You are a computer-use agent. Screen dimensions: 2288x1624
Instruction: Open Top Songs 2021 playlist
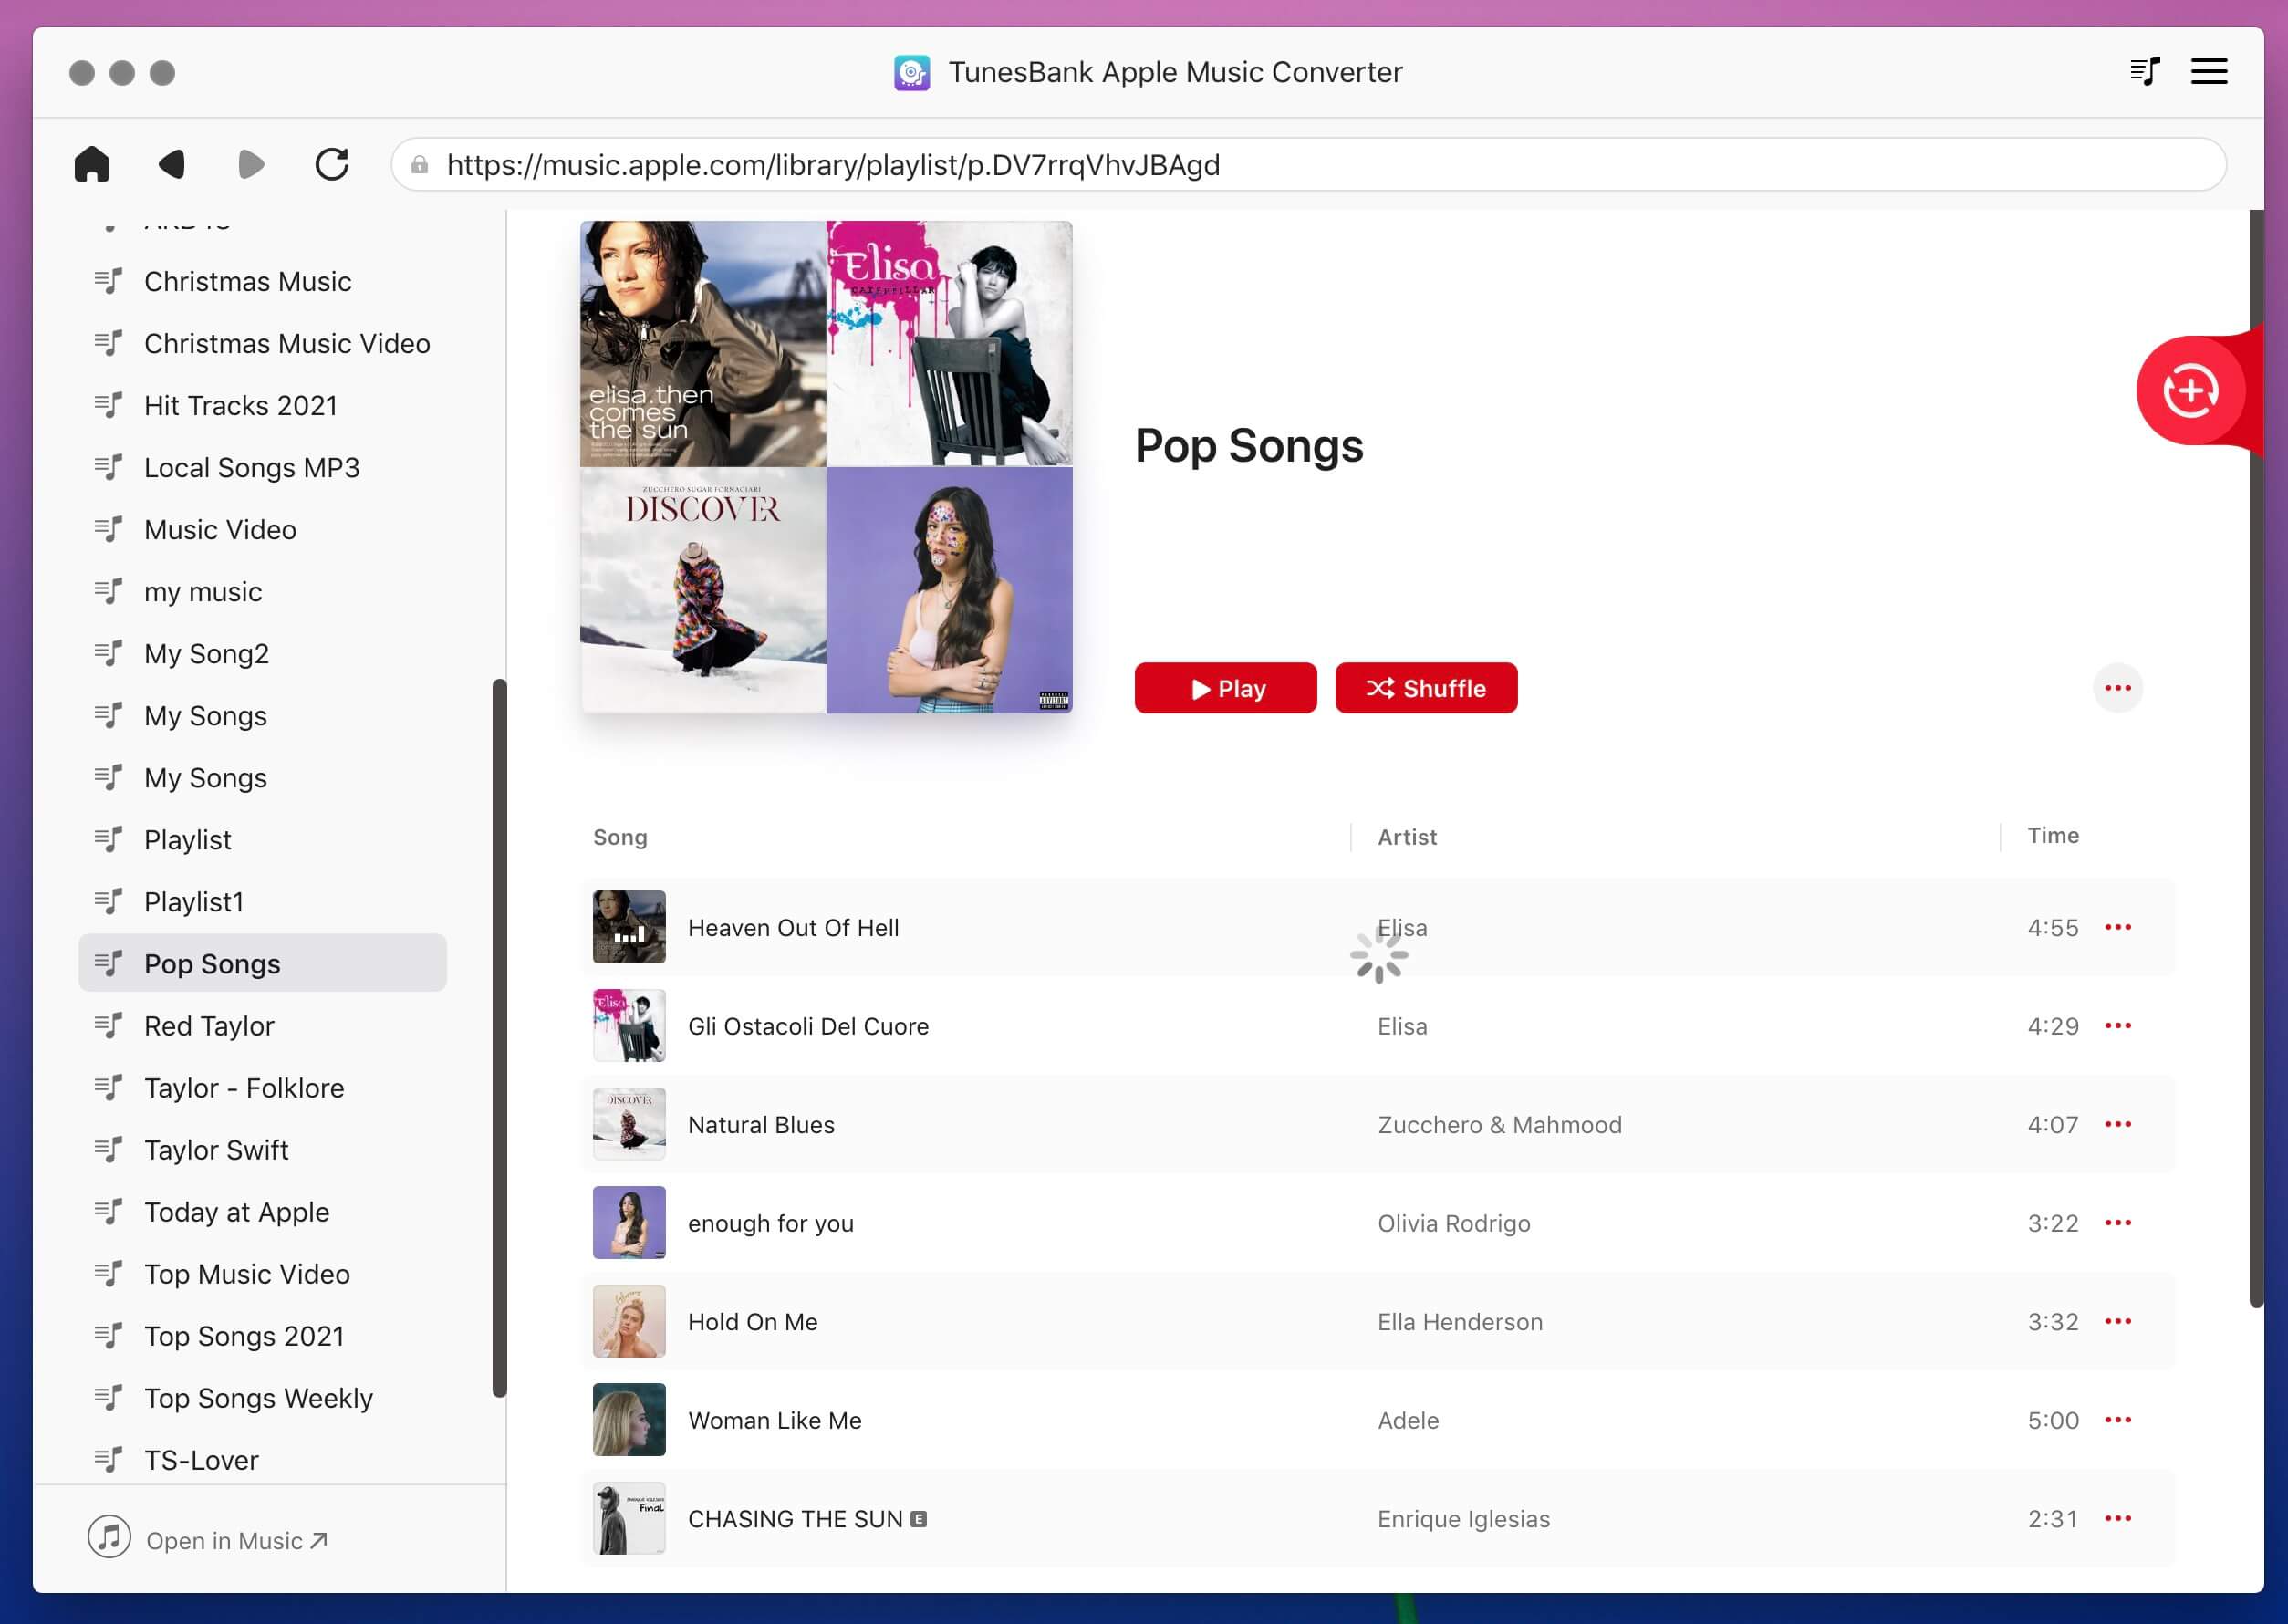coord(263,1336)
